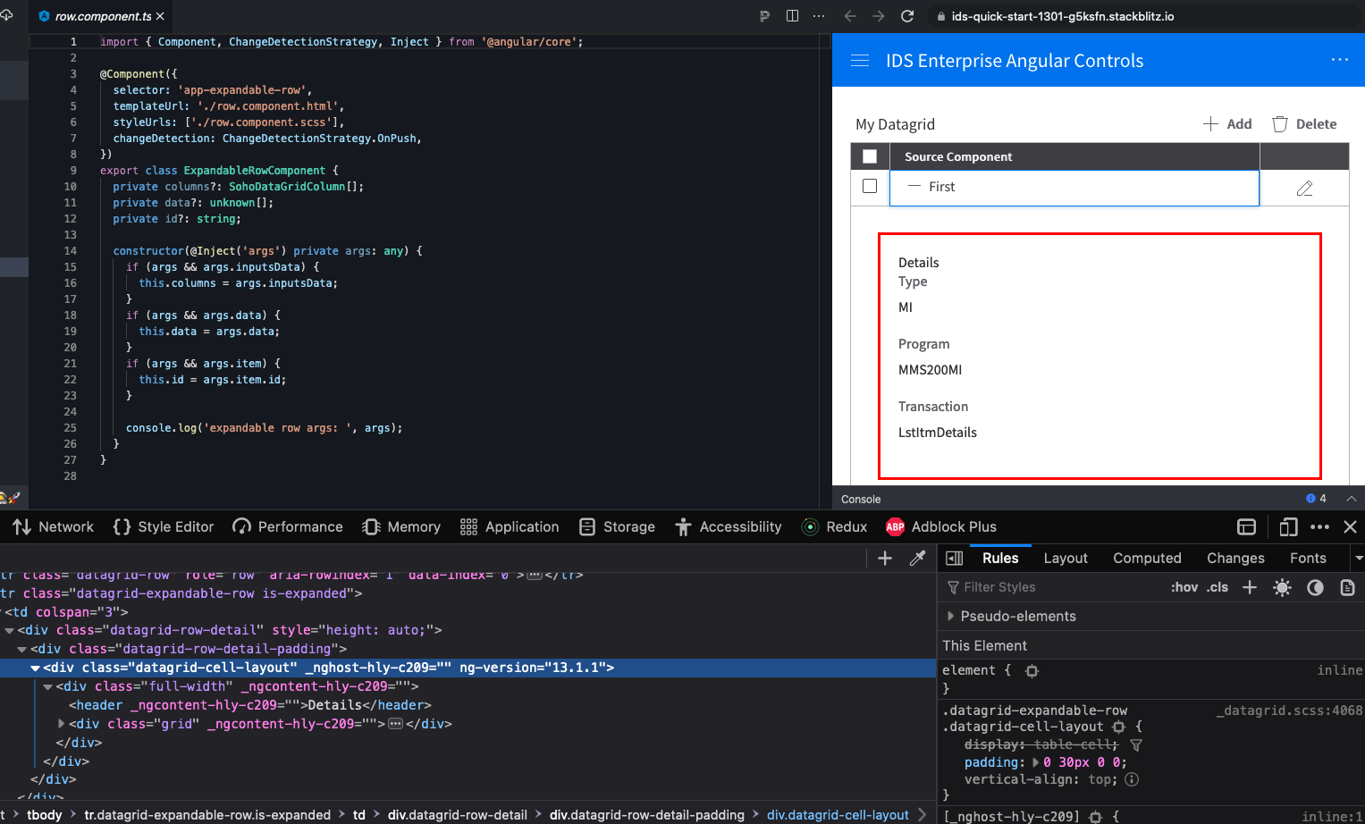Switch to the Layout sidebar tab

point(1066,559)
